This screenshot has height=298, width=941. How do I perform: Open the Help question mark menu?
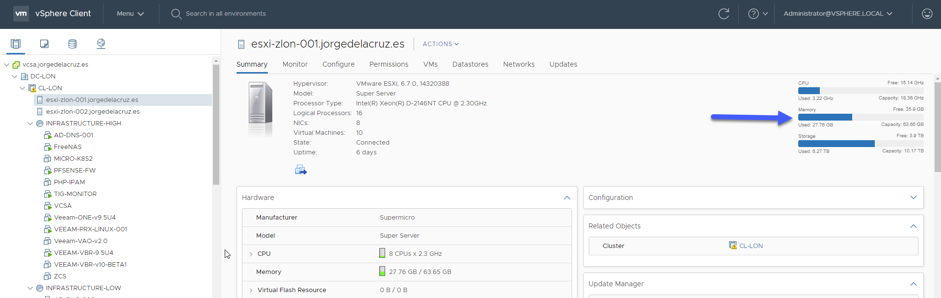pyautogui.click(x=758, y=14)
